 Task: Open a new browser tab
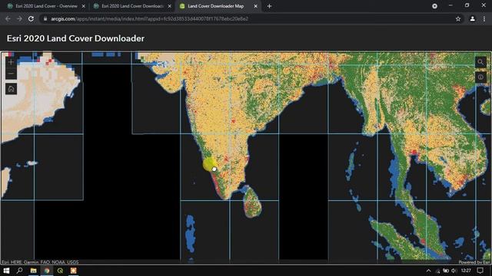coord(269,6)
